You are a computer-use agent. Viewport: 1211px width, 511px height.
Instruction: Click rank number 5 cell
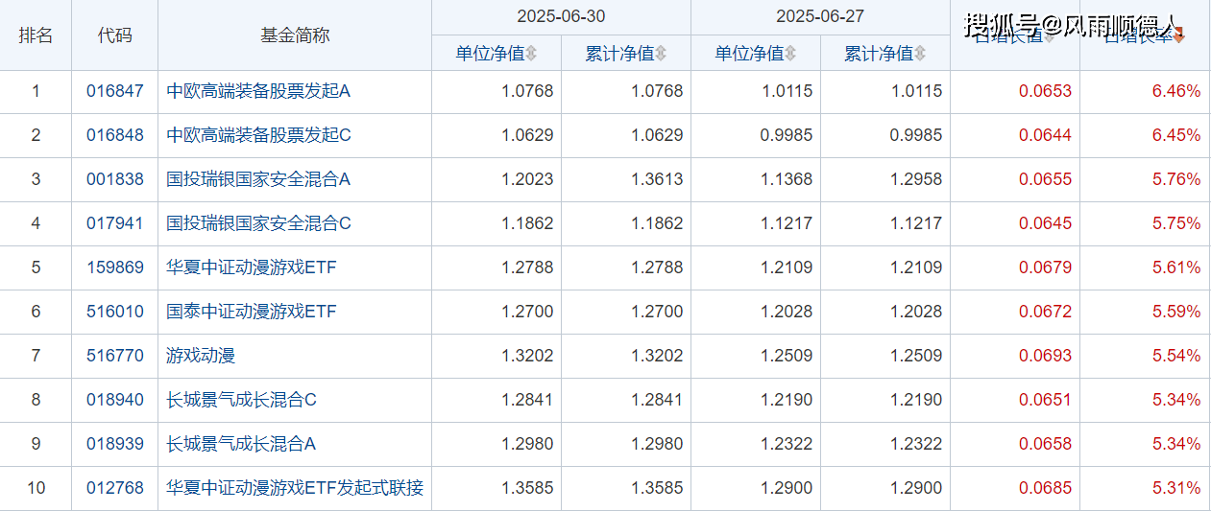tap(36, 267)
